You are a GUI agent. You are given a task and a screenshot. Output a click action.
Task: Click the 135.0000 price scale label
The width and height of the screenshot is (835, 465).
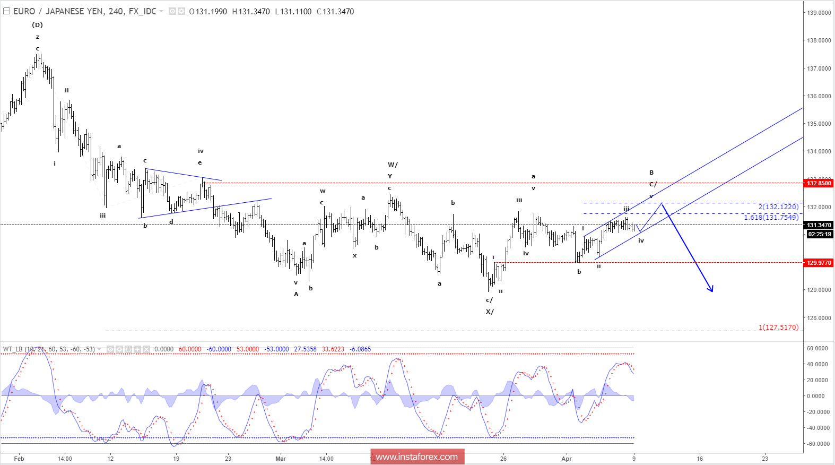(x=819, y=124)
